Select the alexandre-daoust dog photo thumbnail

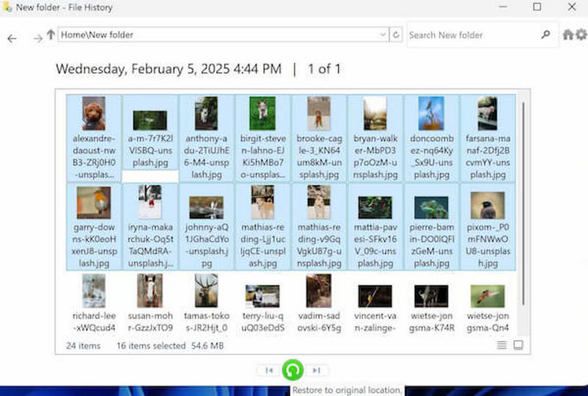(93, 114)
